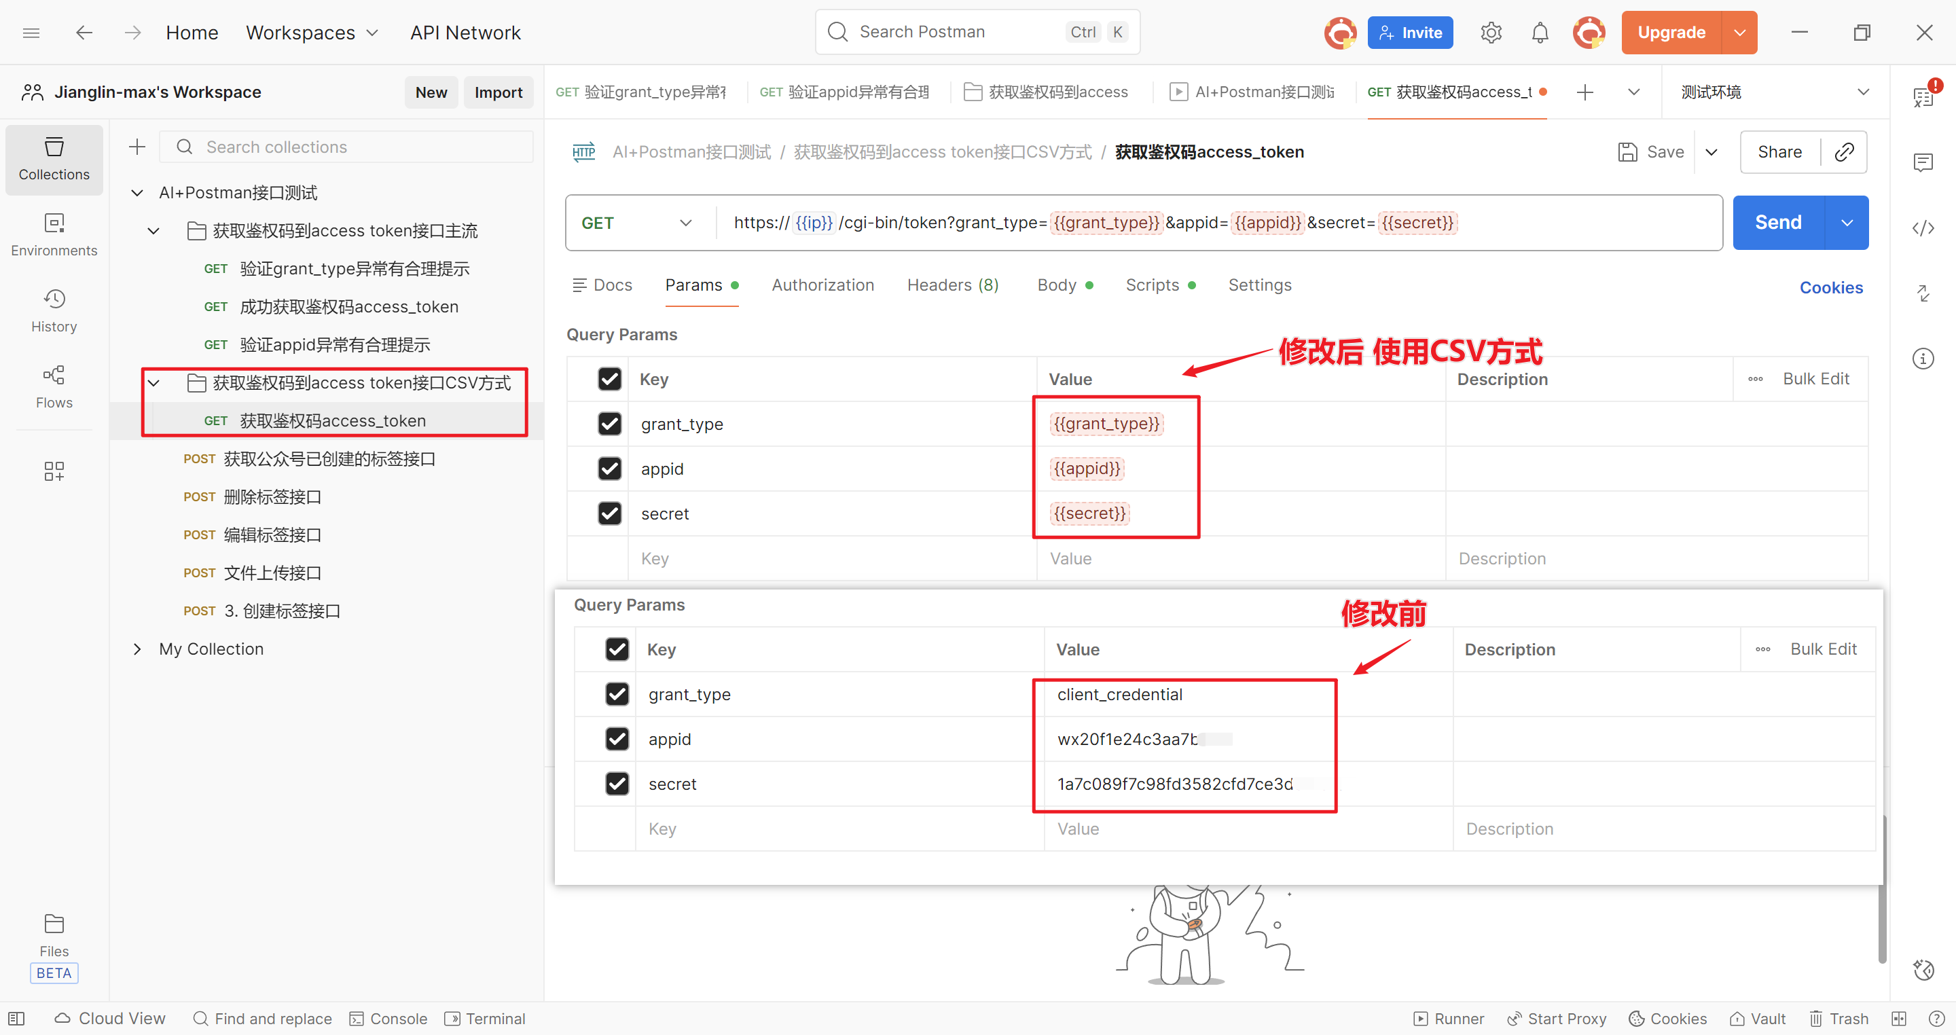Click the plus to create a collection
The image size is (1956, 1035).
click(137, 147)
